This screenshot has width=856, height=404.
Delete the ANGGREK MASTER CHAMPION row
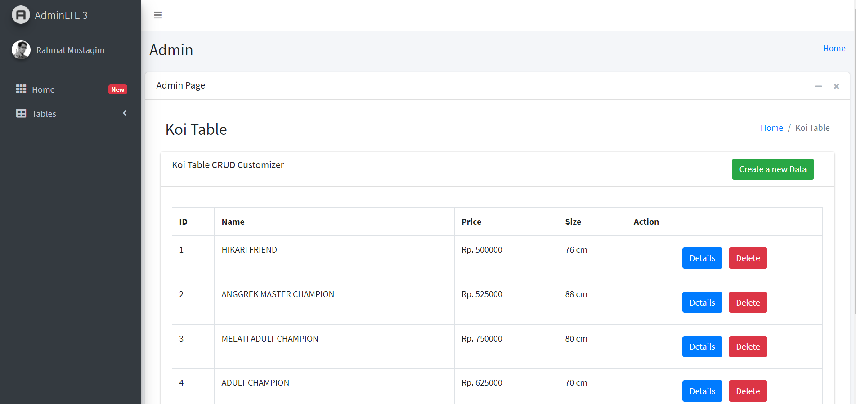click(748, 302)
